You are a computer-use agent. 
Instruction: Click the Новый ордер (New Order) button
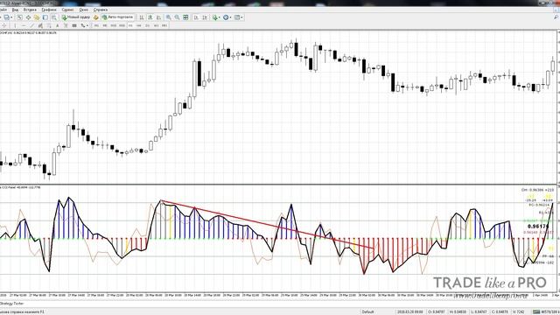click(x=76, y=17)
